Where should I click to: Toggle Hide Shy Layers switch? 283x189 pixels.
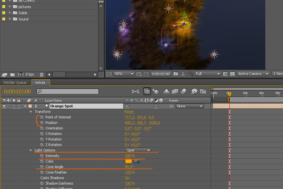(x=166, y=91)
